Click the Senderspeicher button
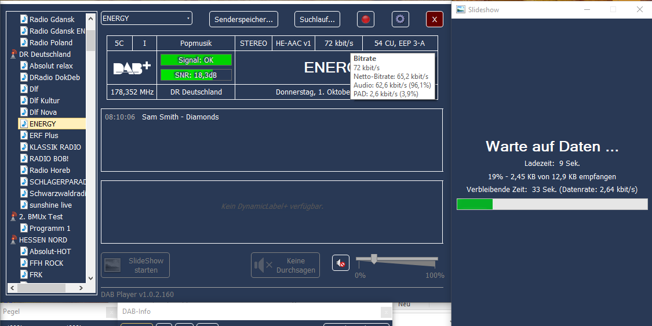The width and height of the screenshot is (652, 326). tap(243, 19)
